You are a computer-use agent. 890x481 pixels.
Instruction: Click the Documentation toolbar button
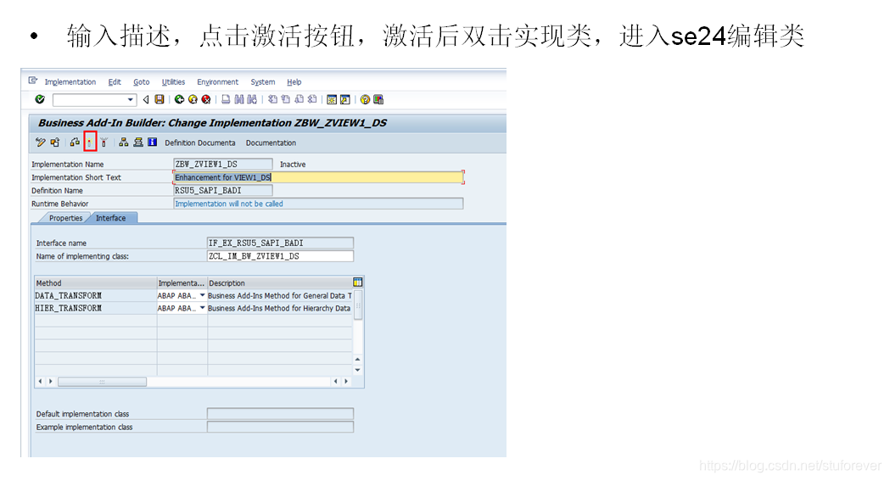(271, 143)
